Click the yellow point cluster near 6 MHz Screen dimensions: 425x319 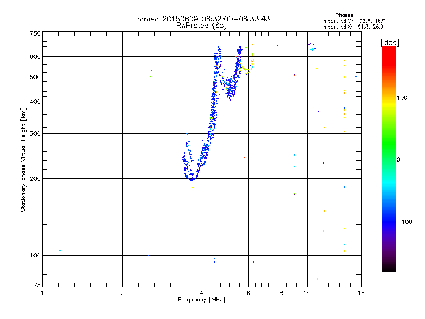pos(246,70)
